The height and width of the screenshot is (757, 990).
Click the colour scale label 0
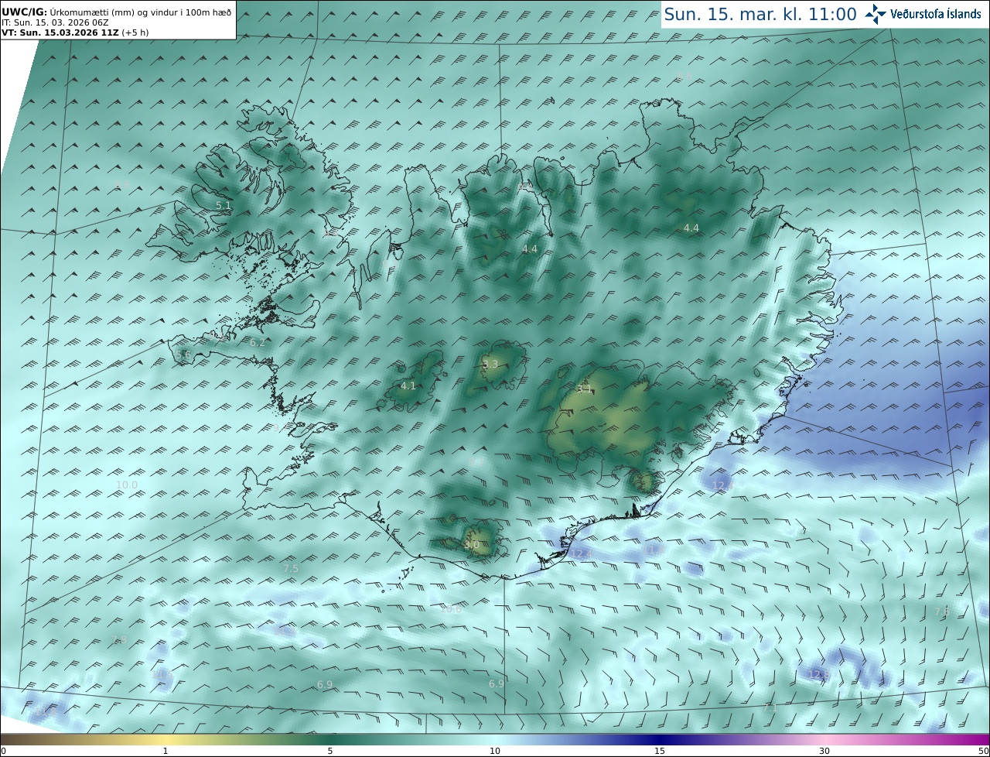(3, 751)
